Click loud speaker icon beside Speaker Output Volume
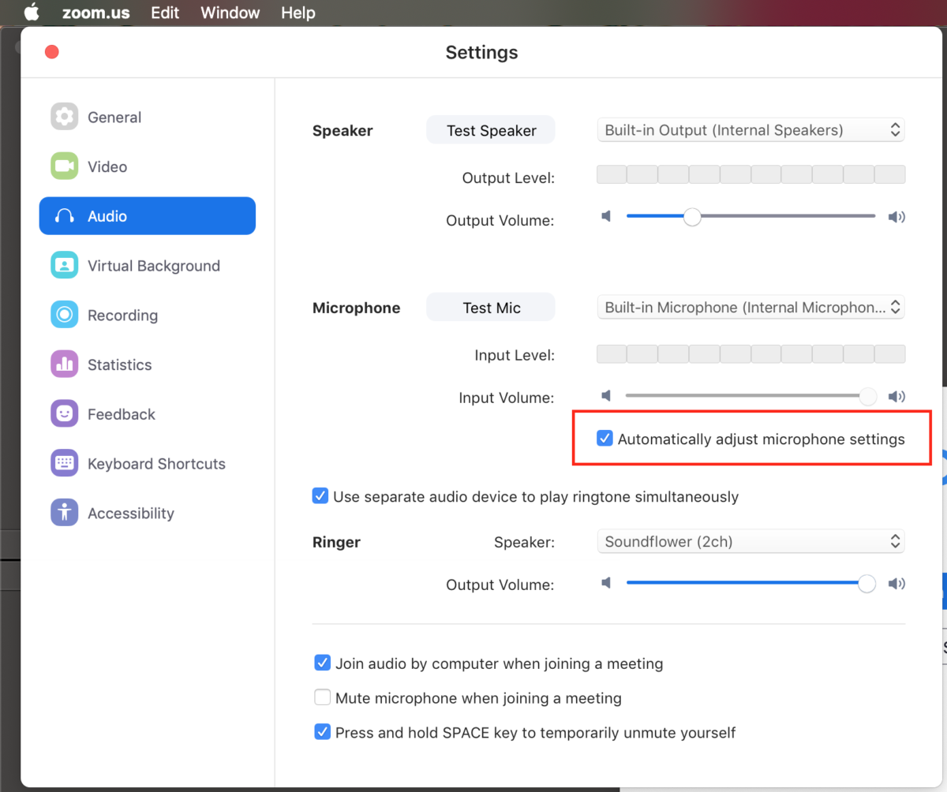This screenshot has height=792, width=947. coord(896,217)
